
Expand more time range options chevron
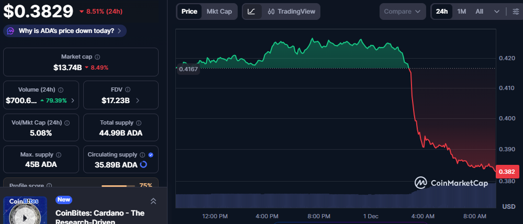coord(496,12)
